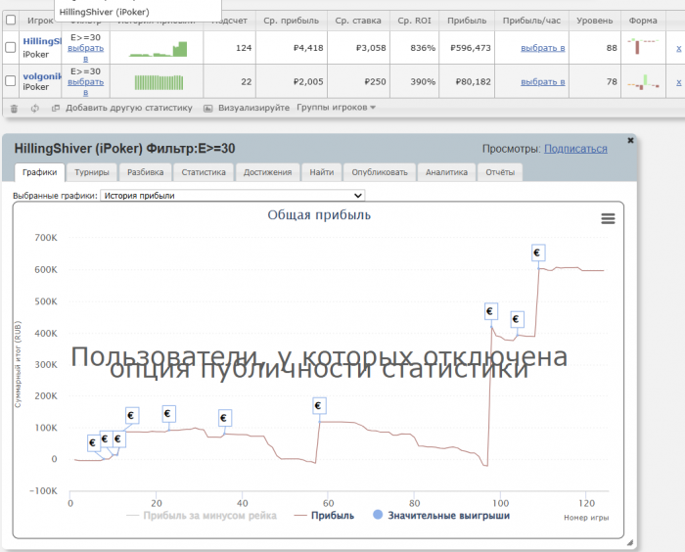The image size is (685, 552).
Task: Check the HillingShiver row checkbox
Action: (x=11, y=47)
